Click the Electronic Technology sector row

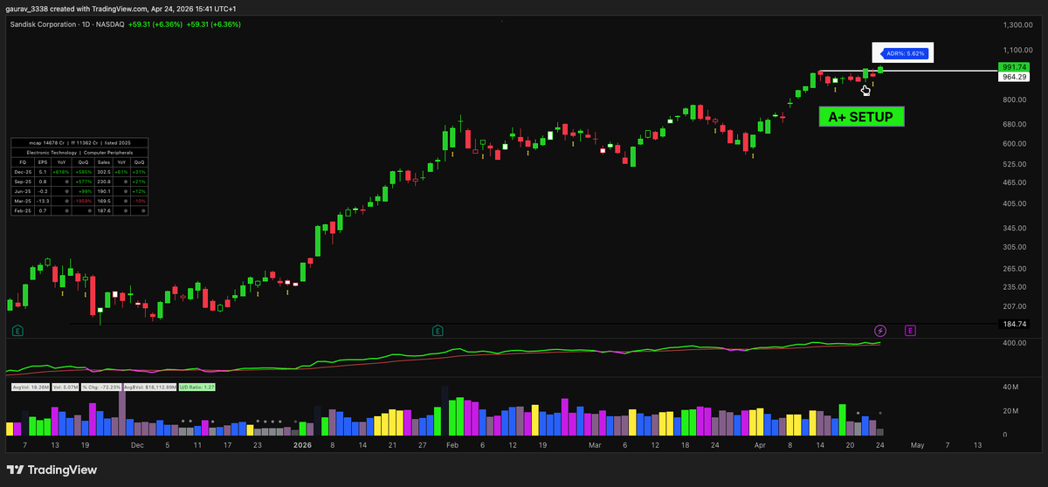coord(79,153)
